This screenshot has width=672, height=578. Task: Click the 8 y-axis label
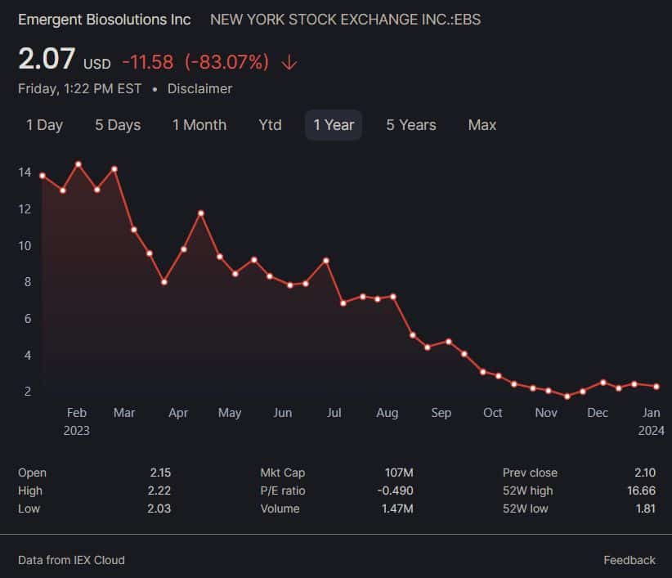click(28, 281)
